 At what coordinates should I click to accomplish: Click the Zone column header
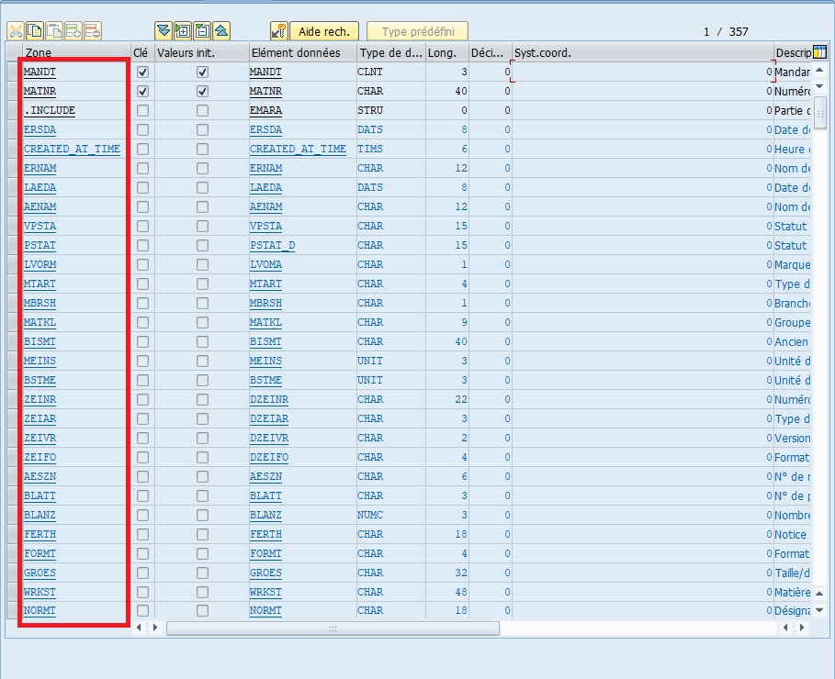pos(73,52)
